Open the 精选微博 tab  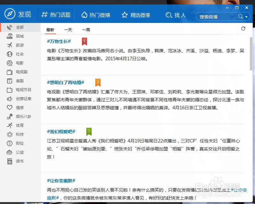(136, 15)
